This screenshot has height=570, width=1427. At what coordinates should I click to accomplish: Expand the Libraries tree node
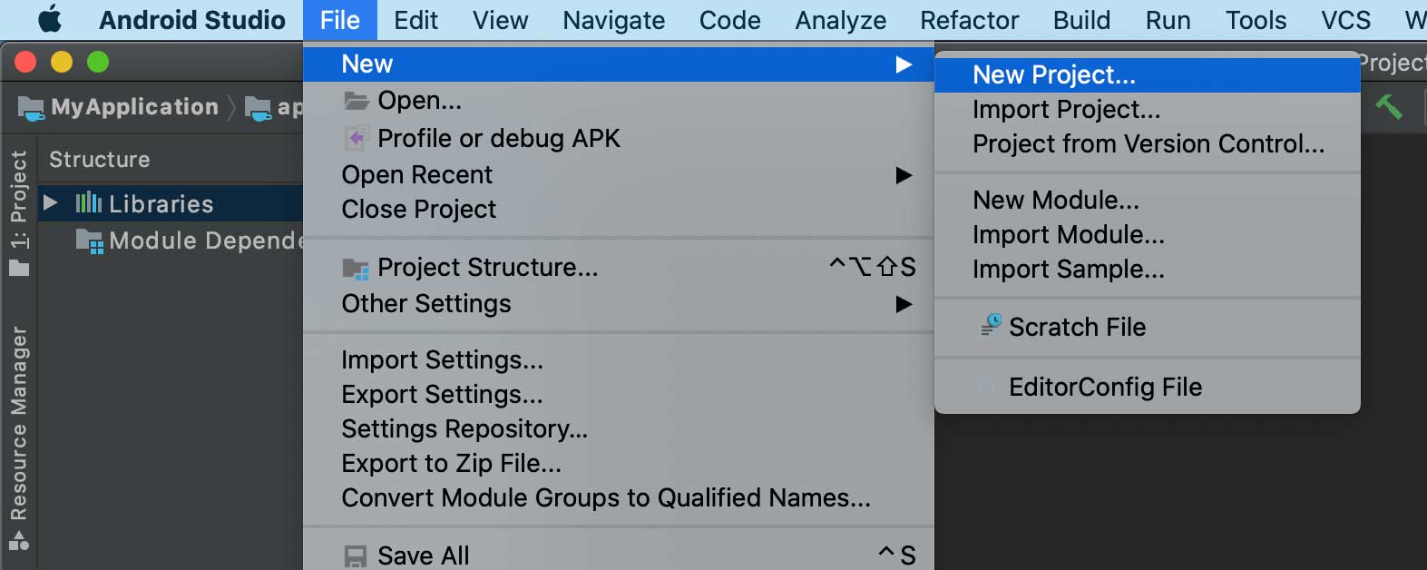(51, 203)
